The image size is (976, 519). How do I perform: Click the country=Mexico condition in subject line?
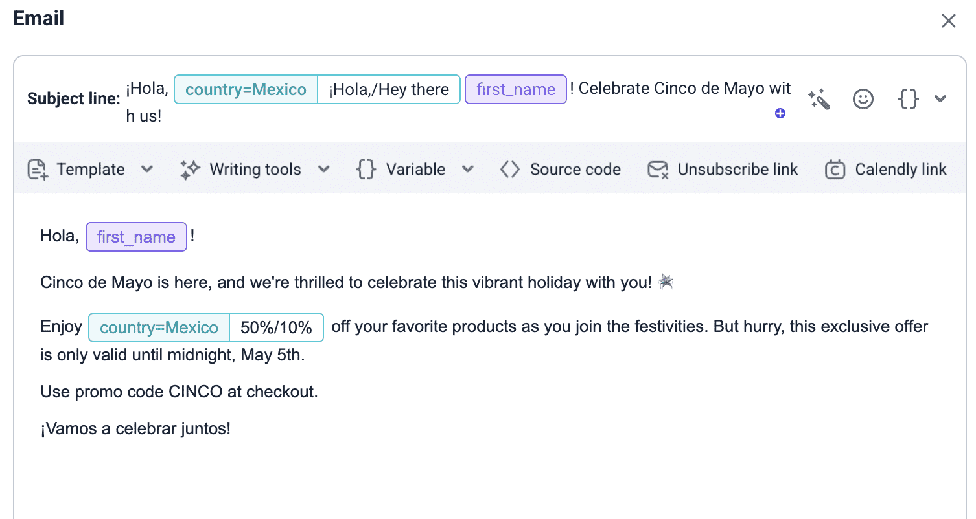click(x=246, y=90)
